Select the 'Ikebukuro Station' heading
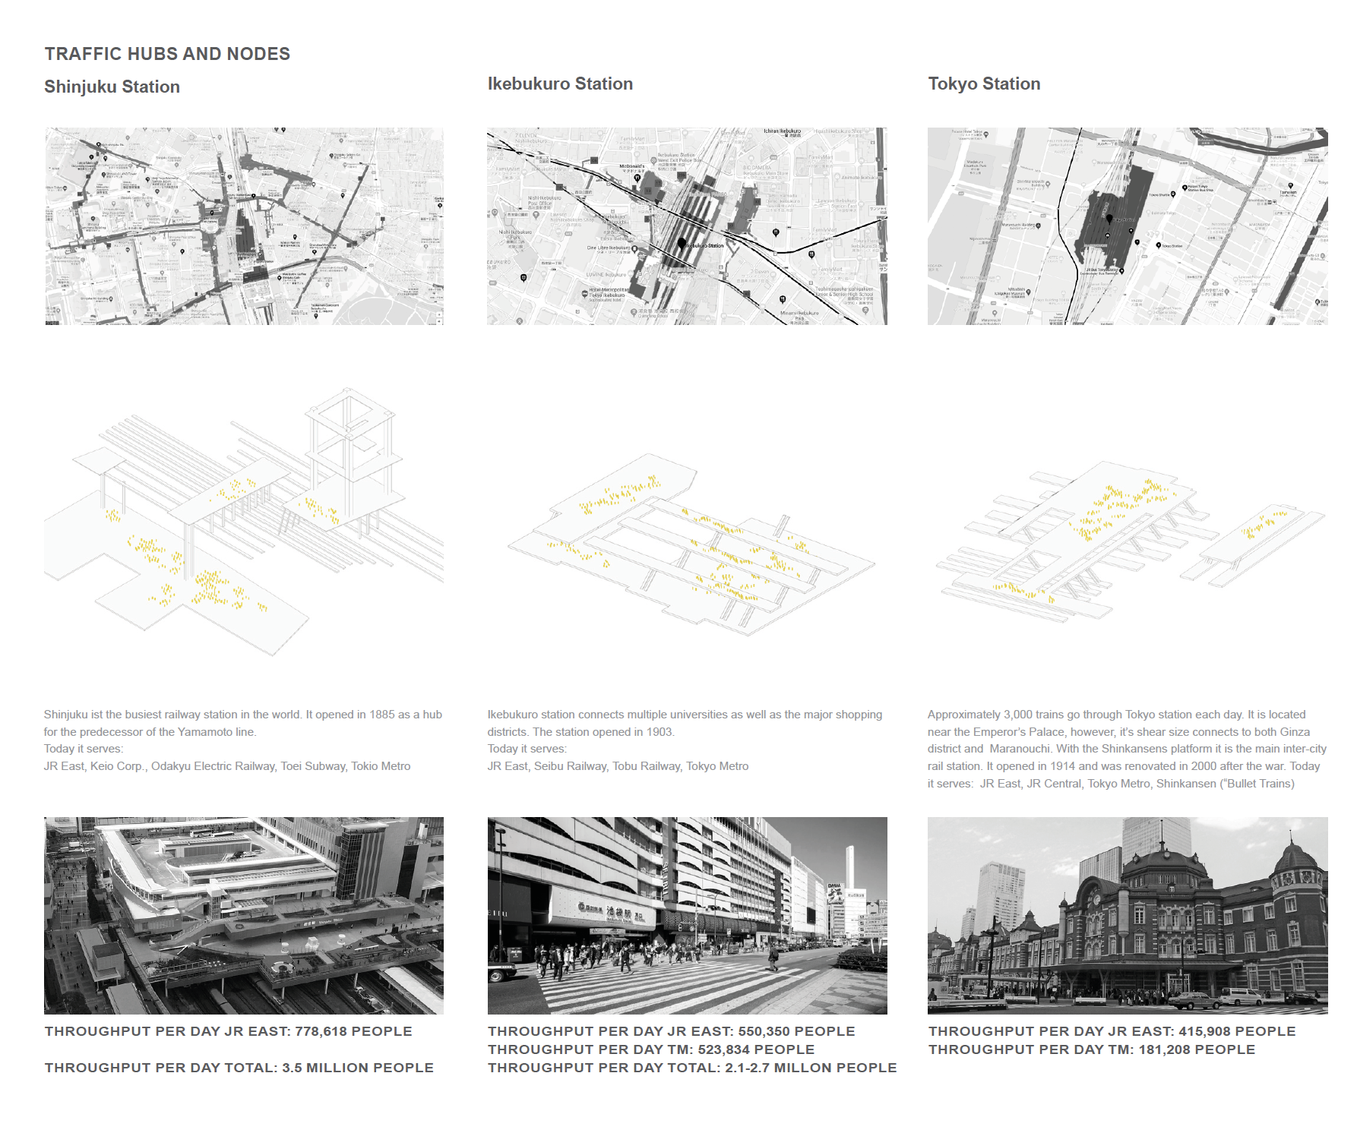The height and width of the screenshot is (1133, 1357). click(560, 84)
